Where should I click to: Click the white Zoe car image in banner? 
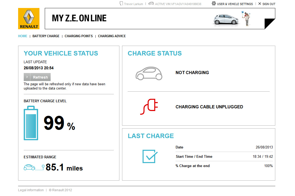click(x=226, y=19)
